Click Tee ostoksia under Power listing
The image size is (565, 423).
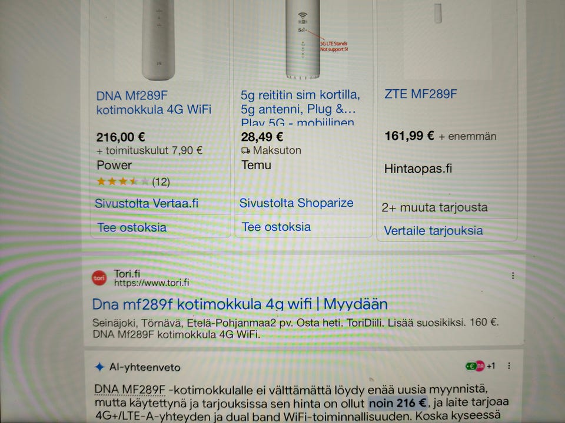(x=132, y=228)
